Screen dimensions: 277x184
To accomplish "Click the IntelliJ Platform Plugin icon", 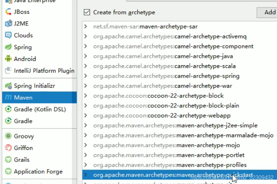I will tap(8, 71).
